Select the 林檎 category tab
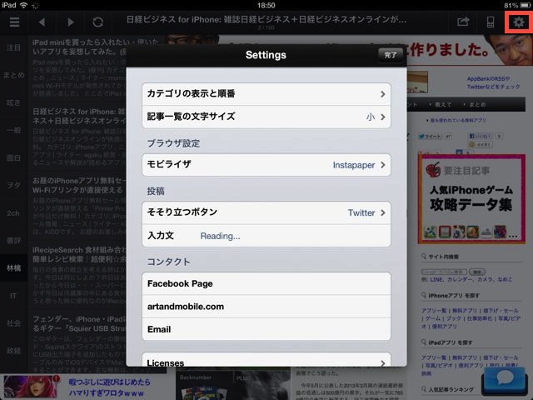The height and width of the screenshot is (400, 533). click(x=13, y=268)
